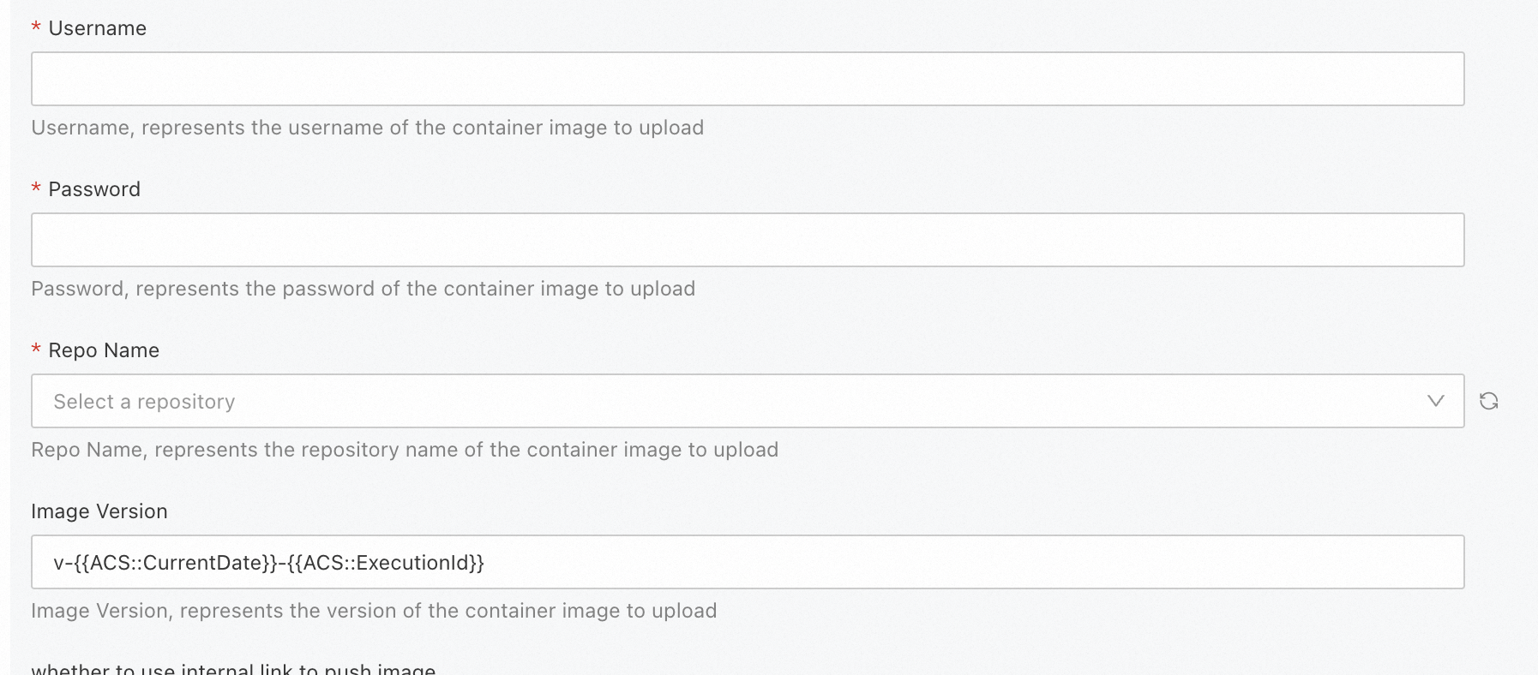Screen dimensions: 1538x675
Task: Click the Username field label
Action: (97, 28)
